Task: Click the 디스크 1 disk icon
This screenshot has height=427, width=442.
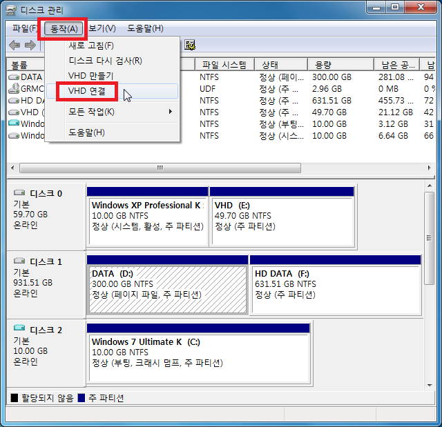Action: click(19, 261)
